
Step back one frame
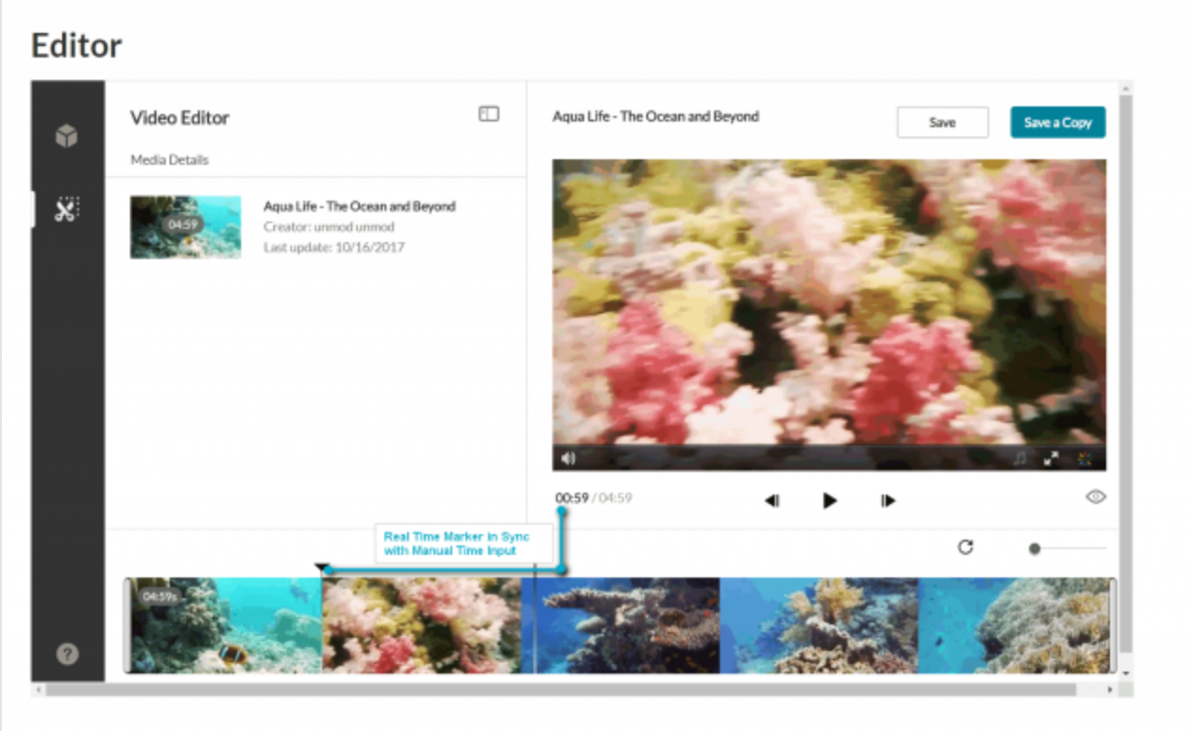click(772, 501)
